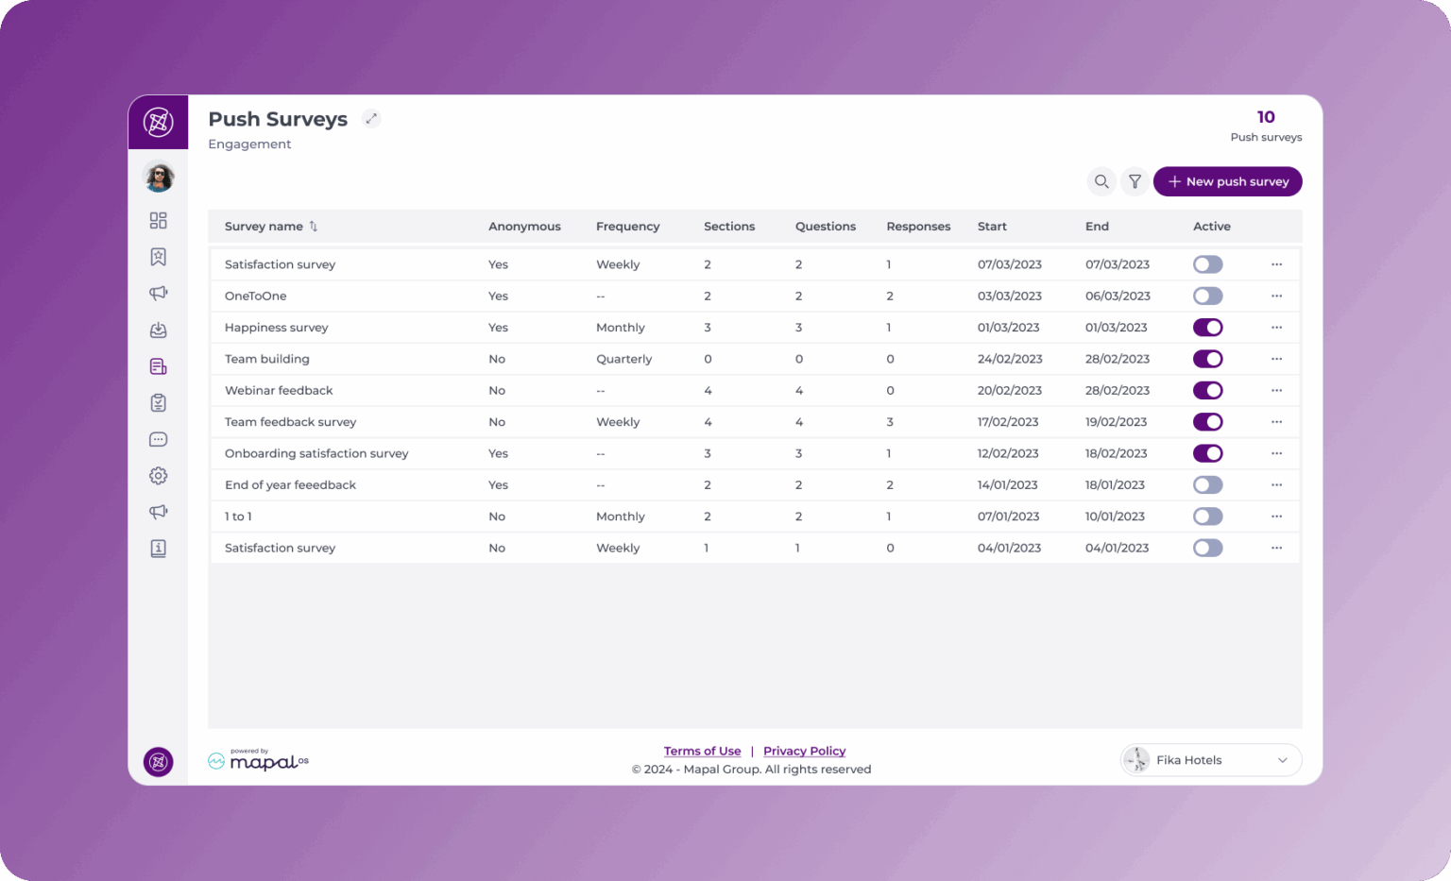The width and height of the screenshot is (1451, 881).
Task: Open three-dot menu for Happiness survey
Action: coord(1276,328)
